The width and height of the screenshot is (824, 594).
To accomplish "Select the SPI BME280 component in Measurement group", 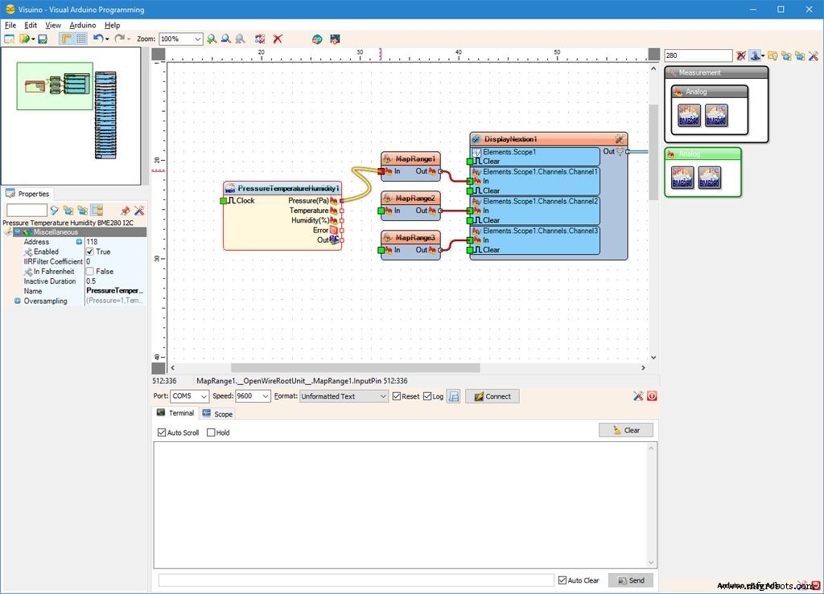I will coord(689,115).
